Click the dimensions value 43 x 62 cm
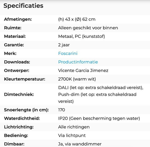This screenshot has width=150, height=147. click(77, 19)
